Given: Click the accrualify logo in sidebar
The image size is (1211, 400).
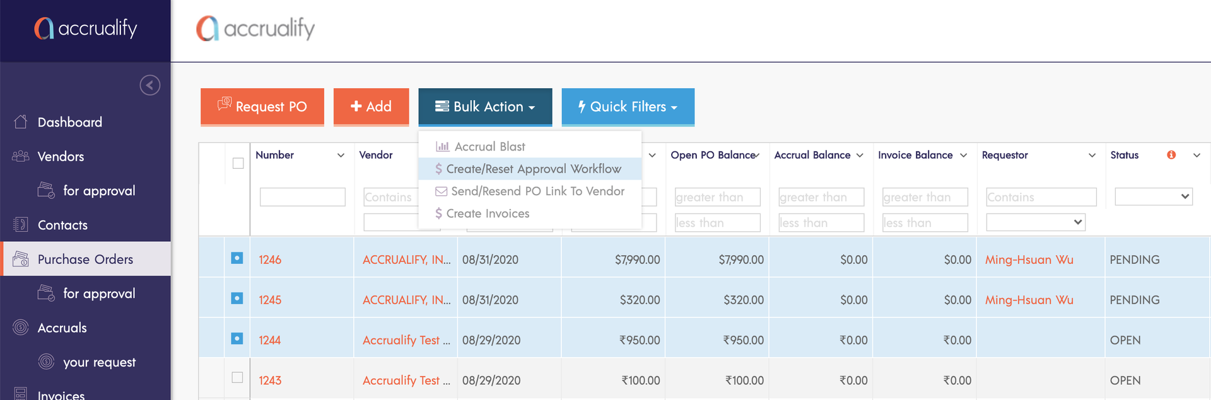Looking at the screenshot, I should [86, 28].
